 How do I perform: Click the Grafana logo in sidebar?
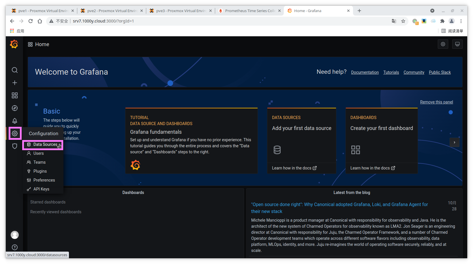pyautogui.click(x=14, y=44)
